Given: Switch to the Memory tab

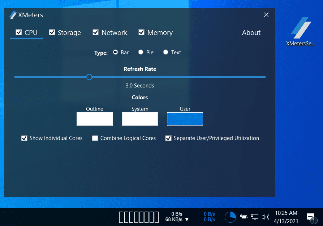Looking at the screenshot, I should 160,33.
